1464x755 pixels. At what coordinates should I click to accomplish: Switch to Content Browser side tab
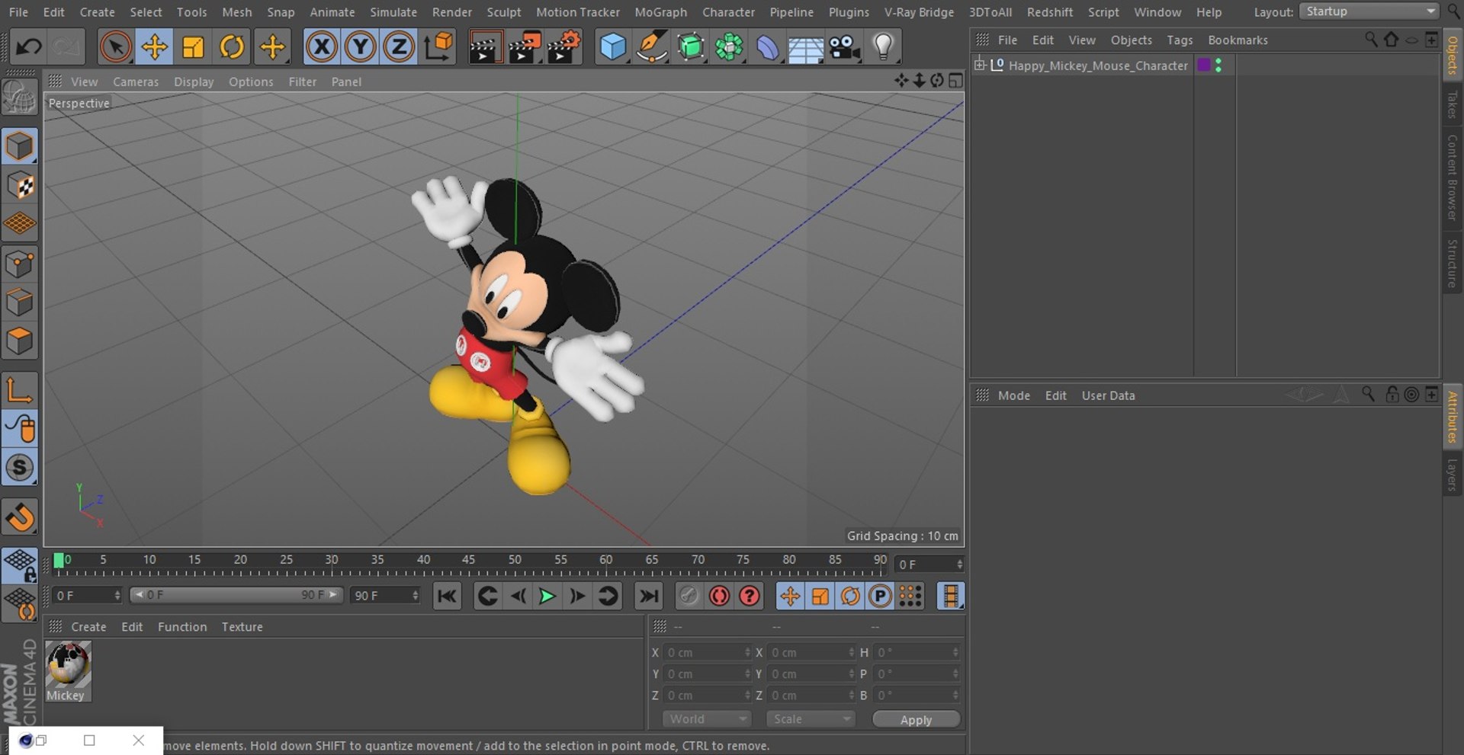(x=1453, y=178)
